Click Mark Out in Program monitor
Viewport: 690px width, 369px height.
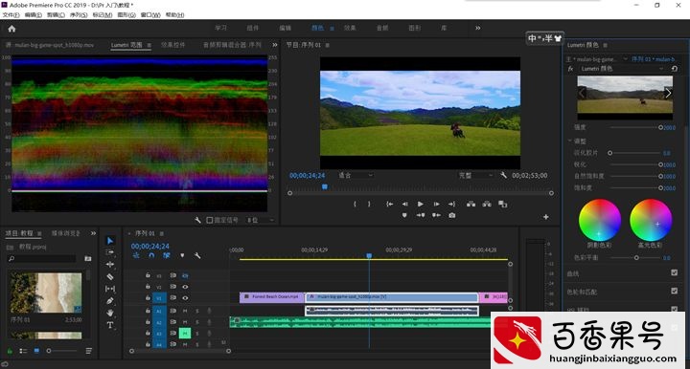(369, 204)
